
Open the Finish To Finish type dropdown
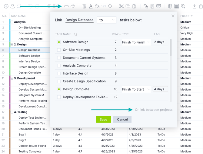click(x=136, y=42)
